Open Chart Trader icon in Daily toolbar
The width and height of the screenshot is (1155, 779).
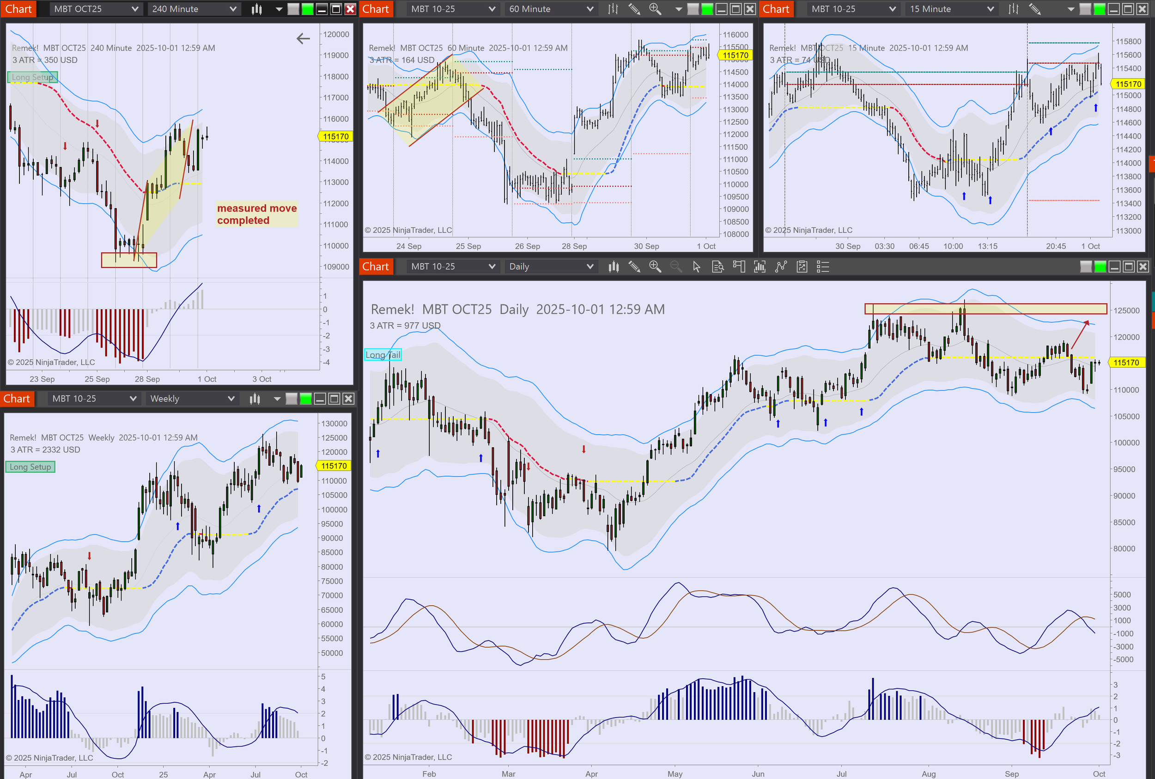click(739, 267)
